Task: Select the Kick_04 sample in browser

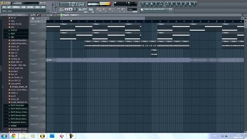Action: pos(13,75)
